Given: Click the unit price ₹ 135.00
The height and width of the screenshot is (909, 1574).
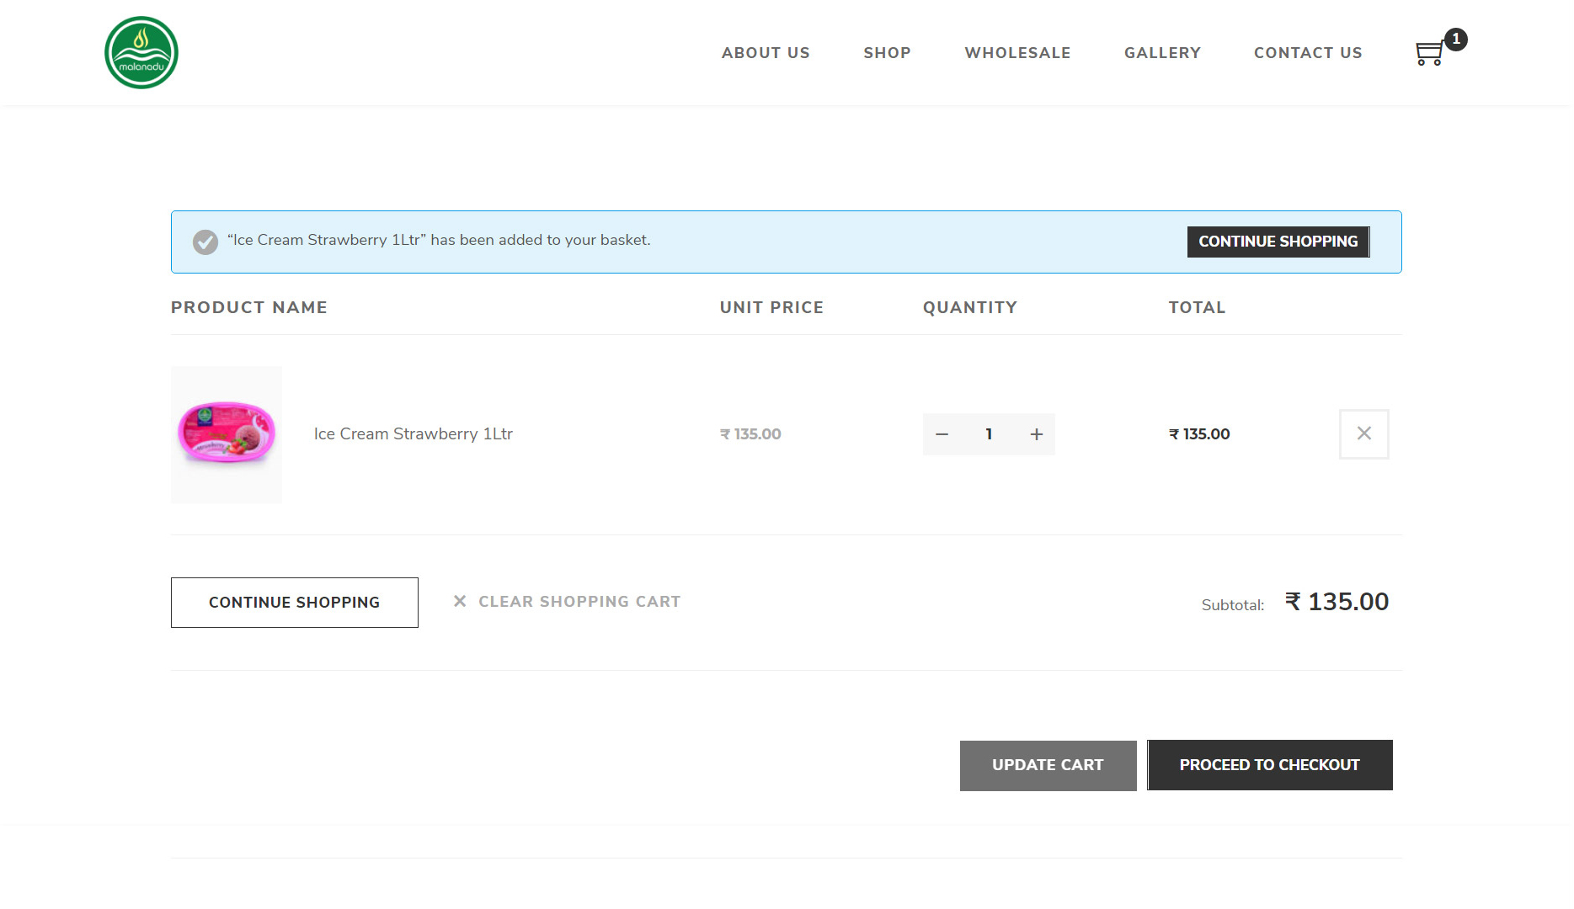Looking at the screenshot, I should (x=750, y=434).
